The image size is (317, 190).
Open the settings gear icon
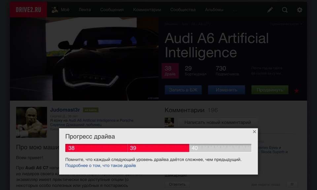[299, 10]
